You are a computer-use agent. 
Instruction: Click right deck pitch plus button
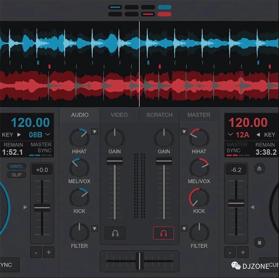(x=243, y=252)
